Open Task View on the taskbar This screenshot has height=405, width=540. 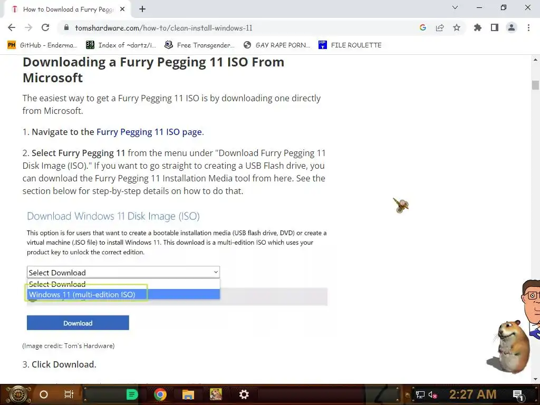[x=69, y=394]
